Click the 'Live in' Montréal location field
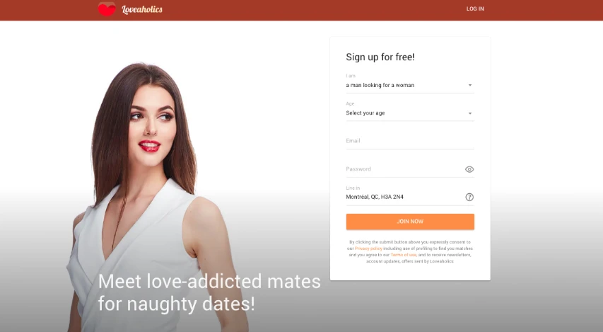 click(x=404, y=197)
